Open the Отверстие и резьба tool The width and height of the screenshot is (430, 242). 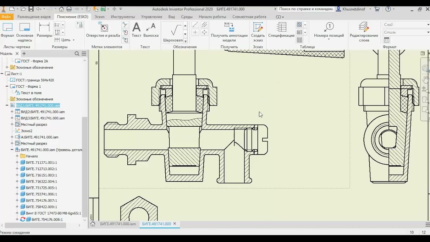click(x=103, y=30)
